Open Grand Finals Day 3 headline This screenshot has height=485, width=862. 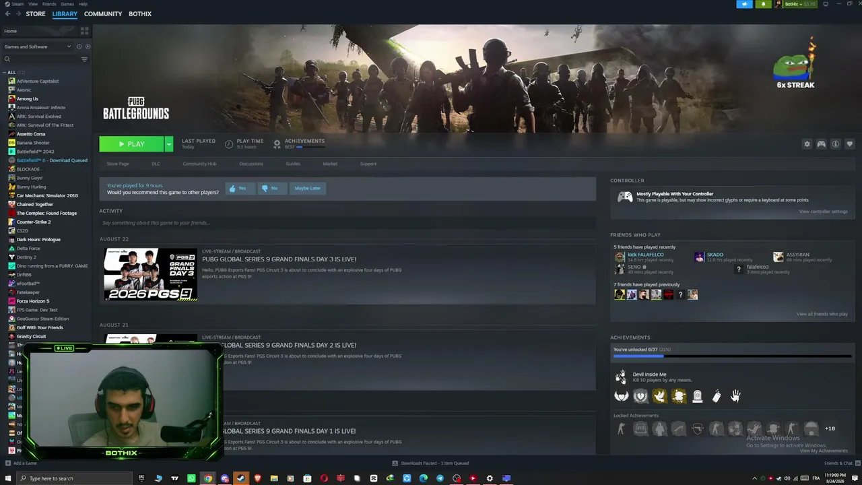pos(279,259)
